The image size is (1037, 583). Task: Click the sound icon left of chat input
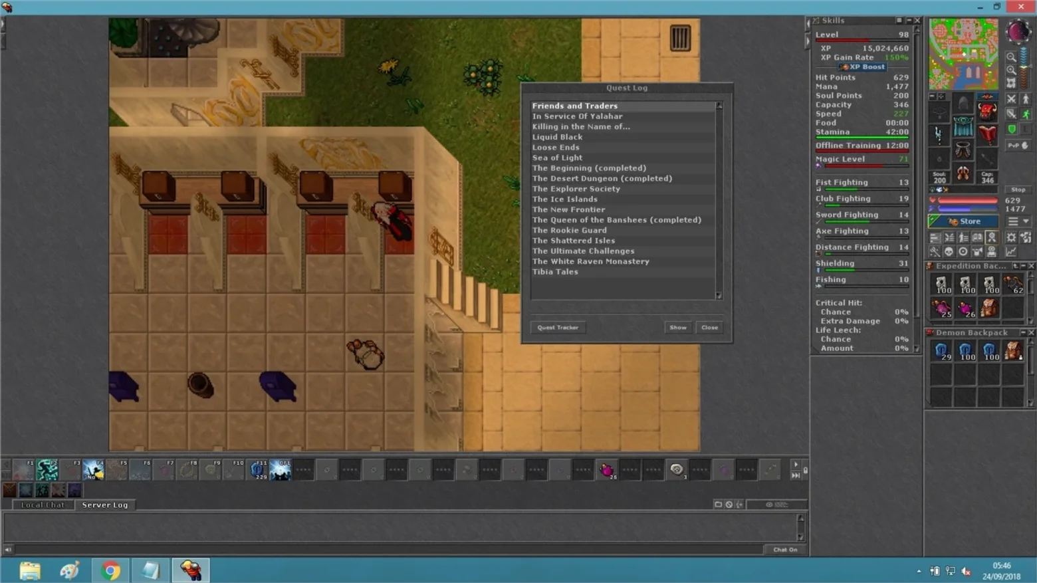pos(8,550)
